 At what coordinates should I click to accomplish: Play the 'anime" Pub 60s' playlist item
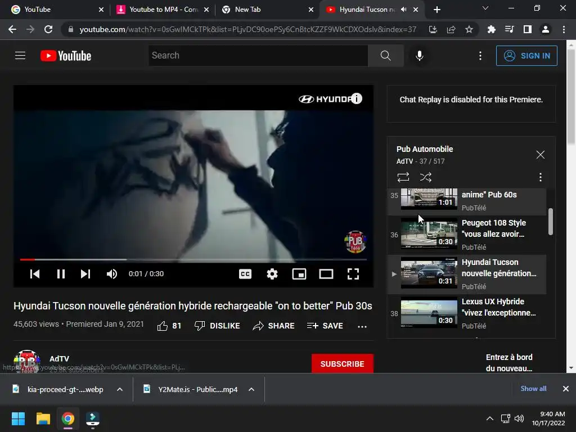[x=467, y=201]
